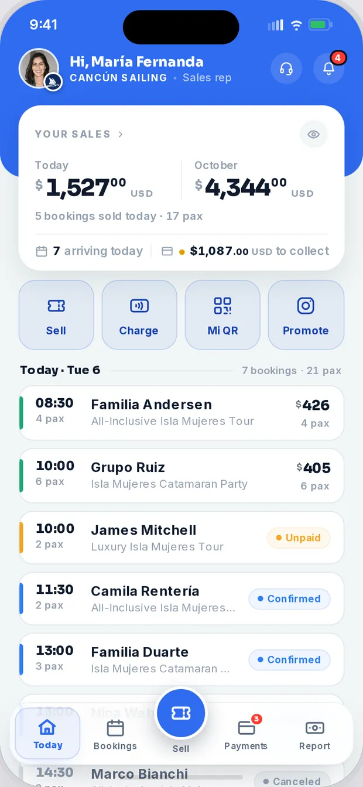This screenshot has height=787, width=363.
Task: Select the Today tab
Action: [x=47, y=734]
